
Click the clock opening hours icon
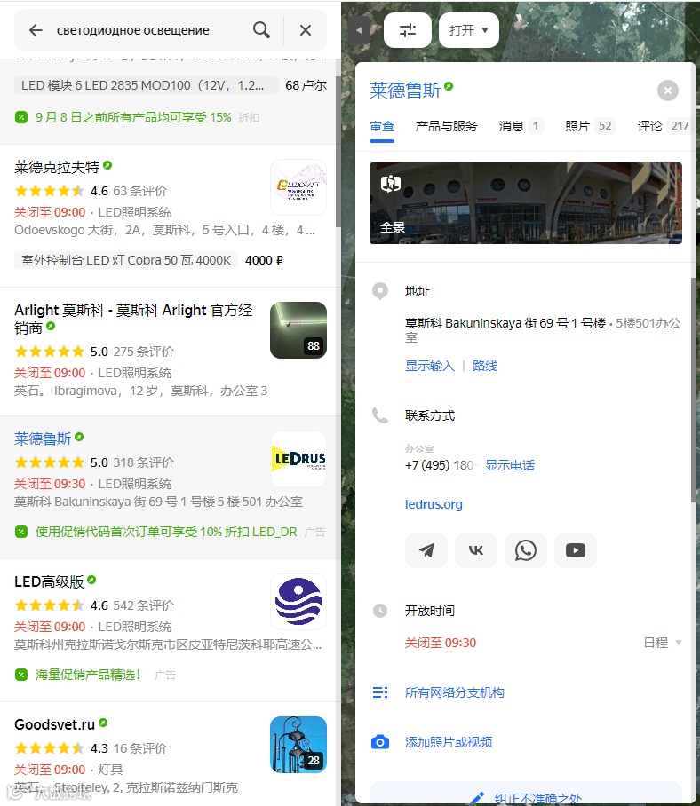pyautogui.click(x=380, y=611)
